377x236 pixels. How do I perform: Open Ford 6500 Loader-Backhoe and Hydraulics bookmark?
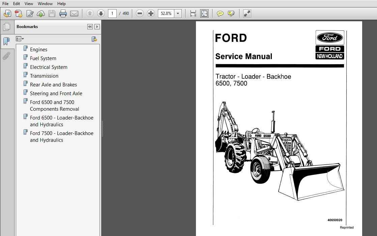(x=62, y=121)
